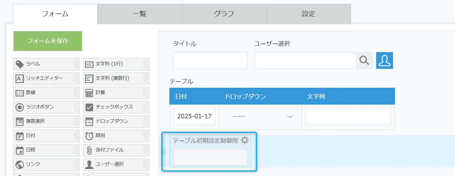455x176 pixels.
Task: Switch to the 一覧 tab
Action: pos(140,14)
